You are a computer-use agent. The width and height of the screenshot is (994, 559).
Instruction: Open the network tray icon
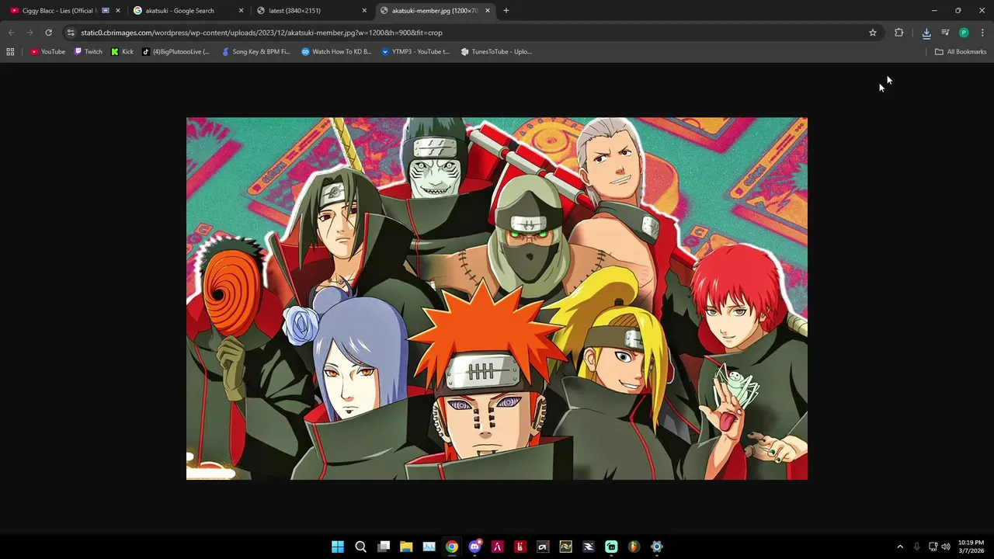pyautogui.click(x=933, y=547)
